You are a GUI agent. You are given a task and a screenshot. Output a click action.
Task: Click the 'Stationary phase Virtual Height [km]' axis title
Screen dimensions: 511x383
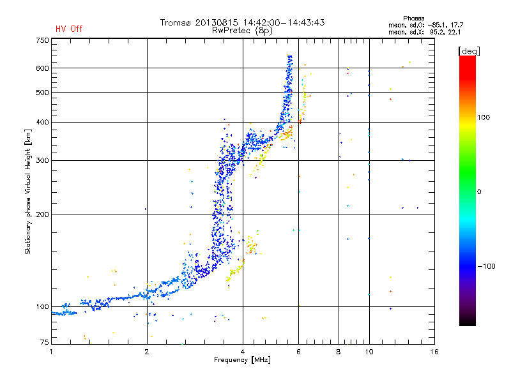click(x=28, y=191)
